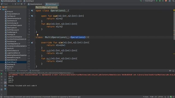
Task: Open ArrayListDemo.kt in the project tree
Action: click(x=13, y=14)
